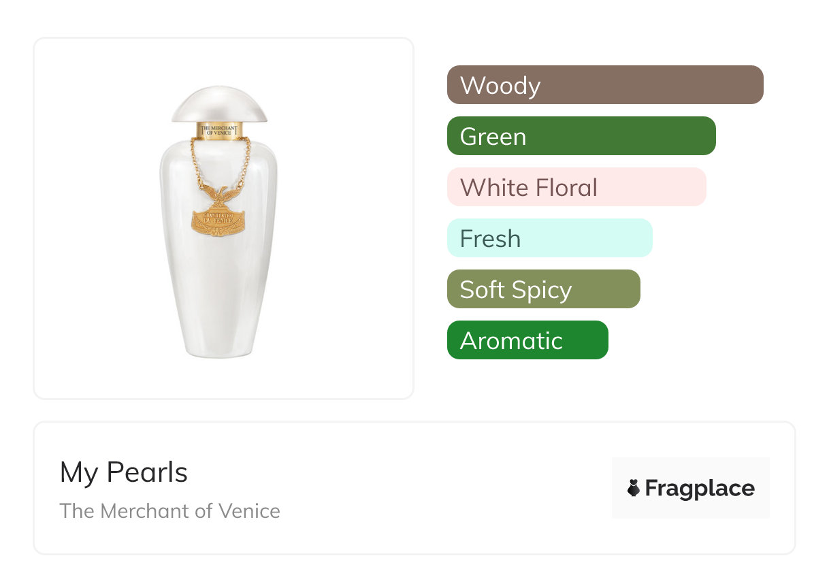The height and width of the screenshot is (588, 829).
Task: Click the center body of the perfume bottle
Action: tap(219, 272)
